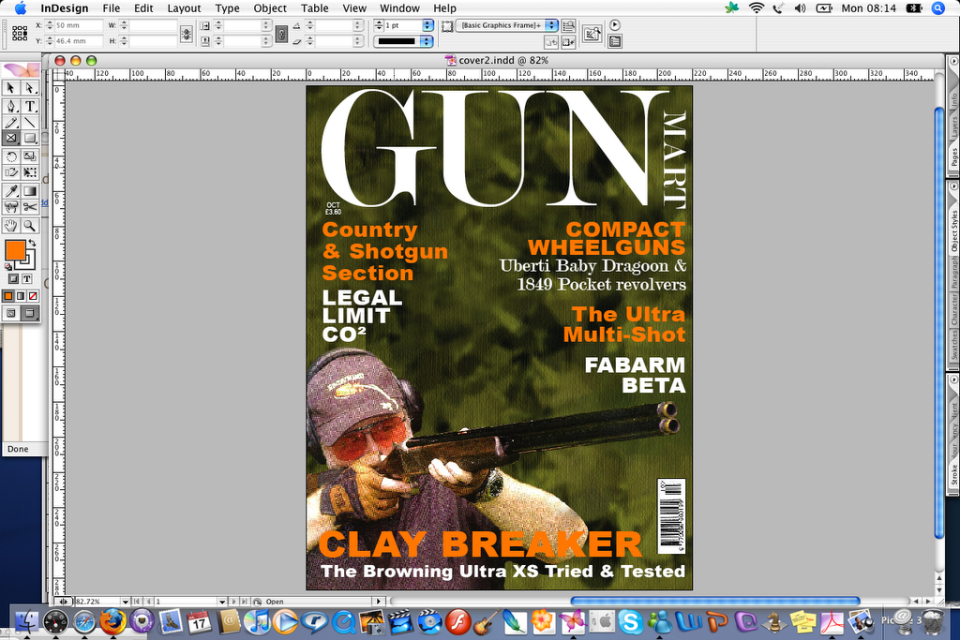Viewport: 960px width, 640px height.
Task: Select the Line tool
Action: (29, 123)
